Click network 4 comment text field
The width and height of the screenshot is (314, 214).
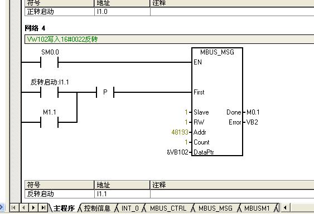coord(169,39)
